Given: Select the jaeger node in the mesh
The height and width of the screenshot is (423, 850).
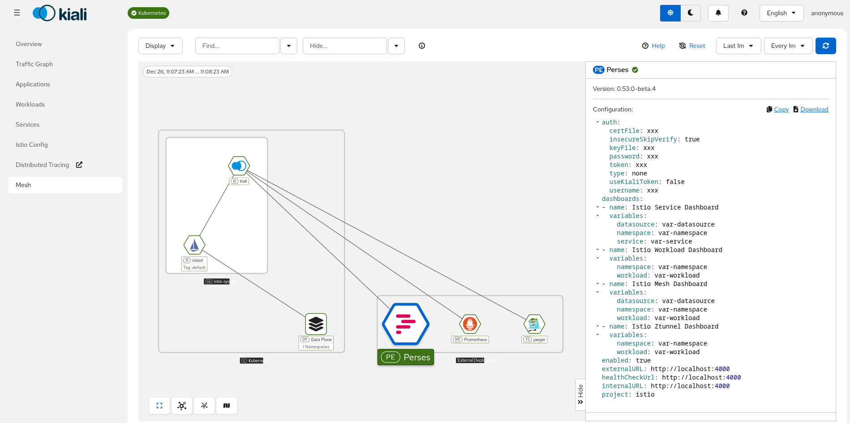Looking at the screenshot, I should click(534, 324).
